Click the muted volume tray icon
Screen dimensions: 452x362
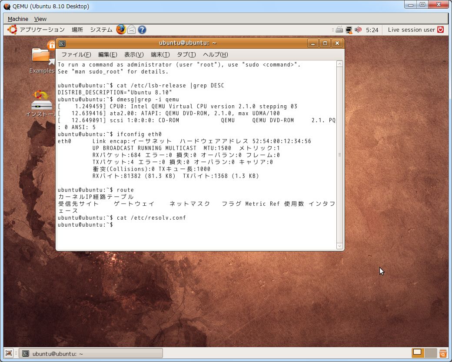pyautogui.click(x=358, y=30)
